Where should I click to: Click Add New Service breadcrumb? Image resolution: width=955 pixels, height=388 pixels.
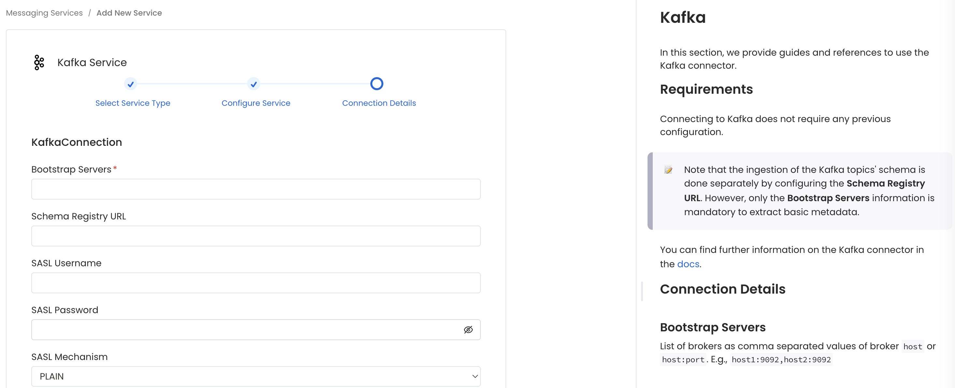[129, 13]
